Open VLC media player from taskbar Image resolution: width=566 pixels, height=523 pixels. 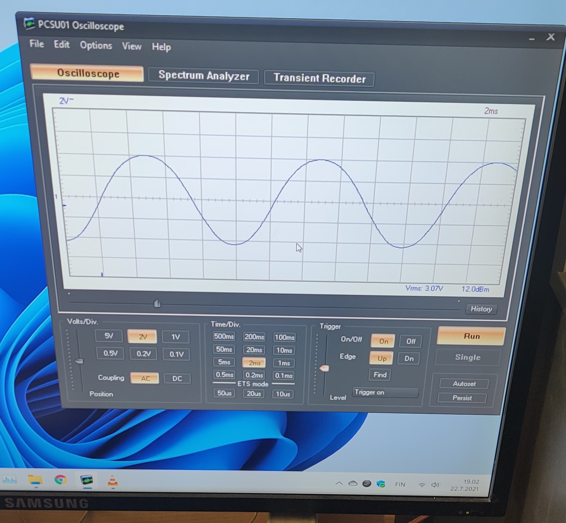pyautogui.click(x=112, y=480)
